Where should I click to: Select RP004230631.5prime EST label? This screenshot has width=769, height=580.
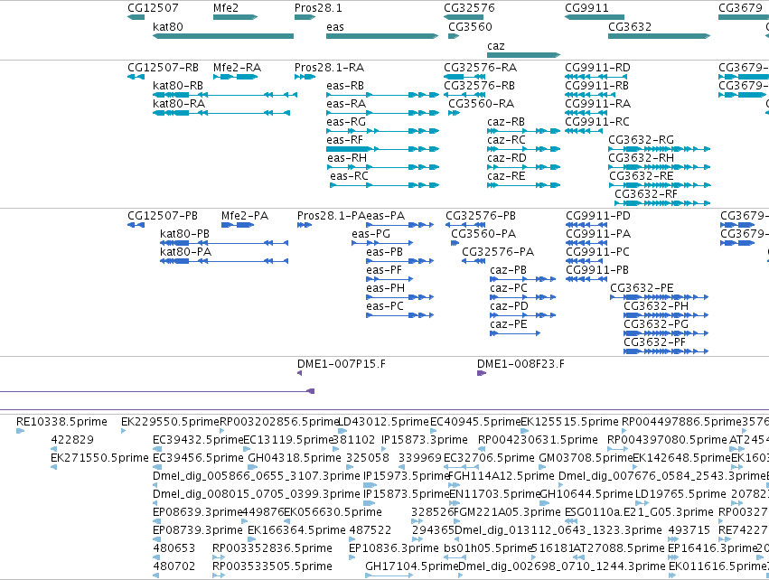click(x=538, y=440)
